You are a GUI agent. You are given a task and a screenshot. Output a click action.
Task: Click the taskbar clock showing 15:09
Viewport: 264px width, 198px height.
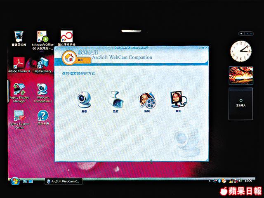(x=248, y=181)
